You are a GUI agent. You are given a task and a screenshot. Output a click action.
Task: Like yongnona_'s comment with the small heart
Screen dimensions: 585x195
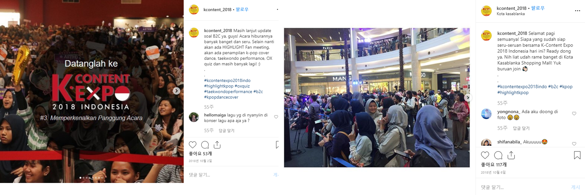coord(574,113)
